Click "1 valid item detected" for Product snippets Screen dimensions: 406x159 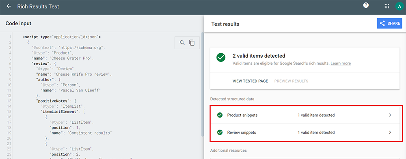(x=316, y=115)
